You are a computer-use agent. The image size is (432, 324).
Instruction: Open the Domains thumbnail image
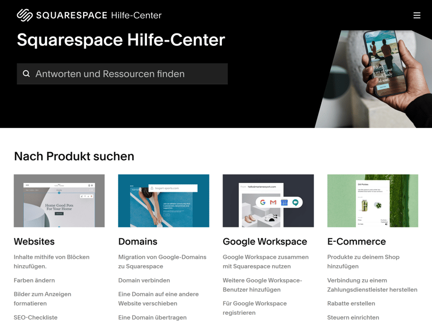(x=164, y=201)
